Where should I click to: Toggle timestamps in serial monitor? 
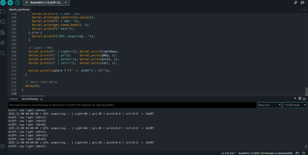300,99
